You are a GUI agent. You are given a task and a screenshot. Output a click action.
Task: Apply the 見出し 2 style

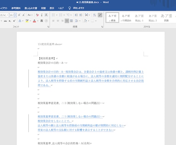click(153, 18)
